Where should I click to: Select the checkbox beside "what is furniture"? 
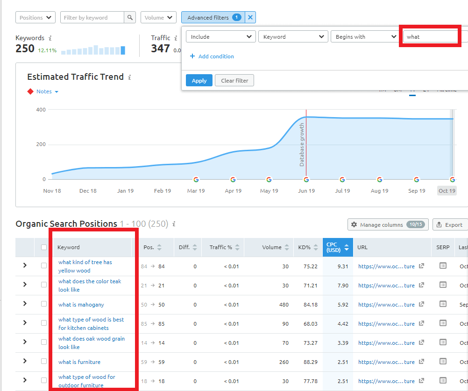point(43,362)
